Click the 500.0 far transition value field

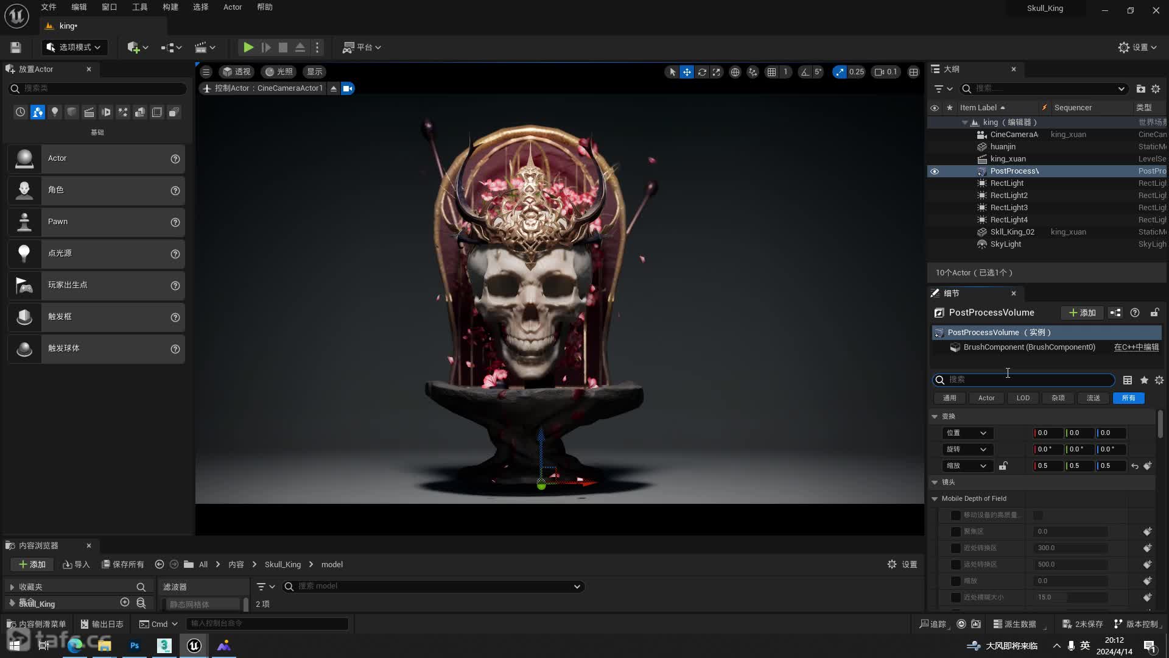coord(1072,565)
